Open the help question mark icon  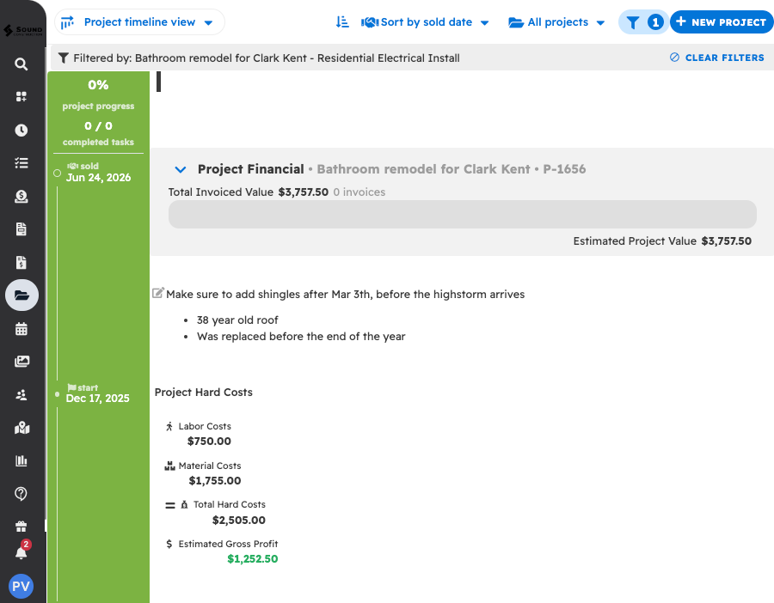tap(21, 494)
